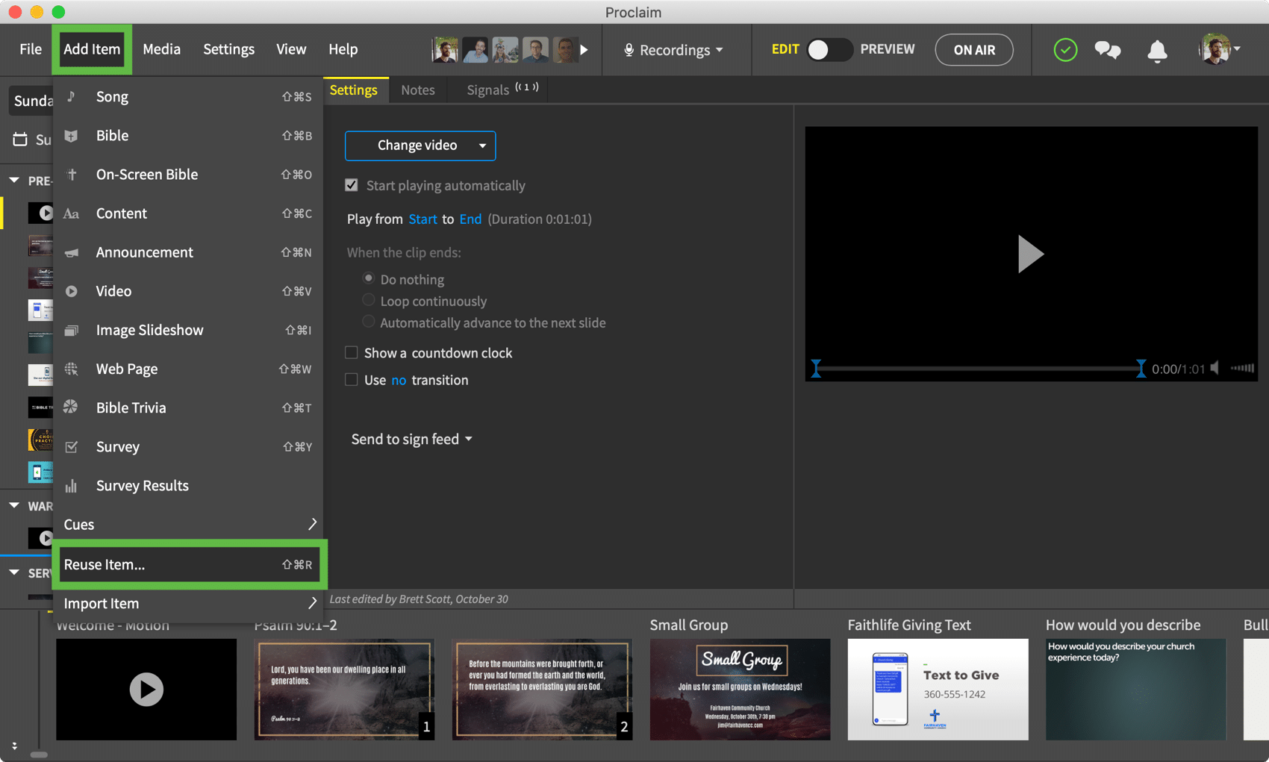1269x762 pixels.
Task: Click the Change video button
Action: 420,146
